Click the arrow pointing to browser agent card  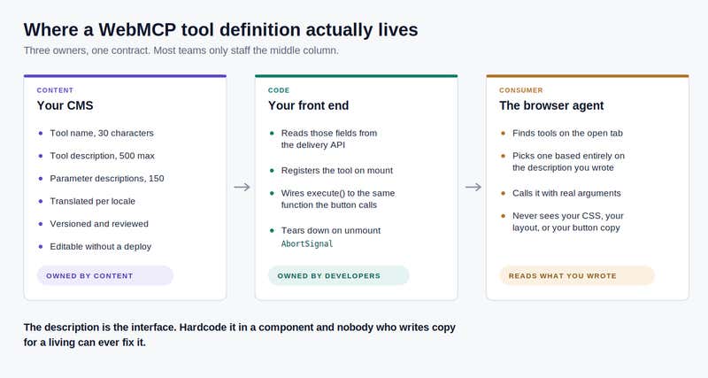[x=473, y=187]
